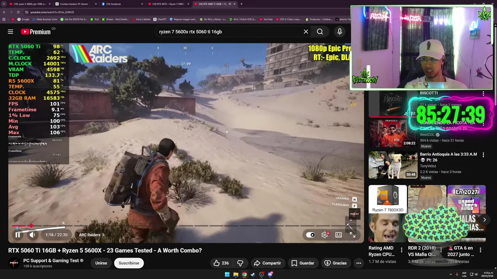Close the Facebook tab
Image resolution: width=497 pixels, height=279 pixels.
(x=142, y=4)
